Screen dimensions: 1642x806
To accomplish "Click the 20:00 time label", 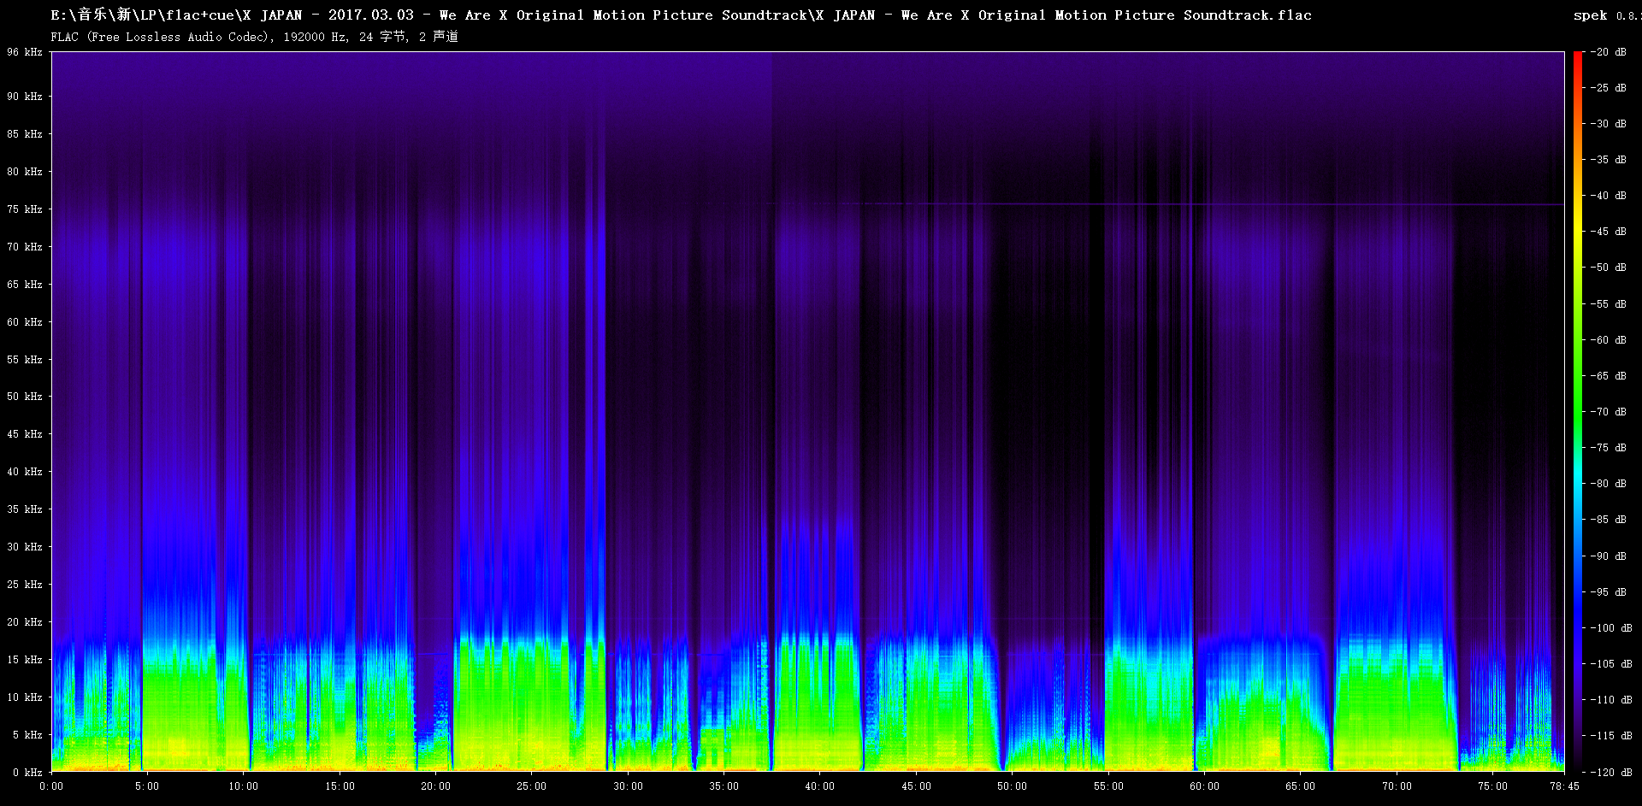I will point(435,786).
